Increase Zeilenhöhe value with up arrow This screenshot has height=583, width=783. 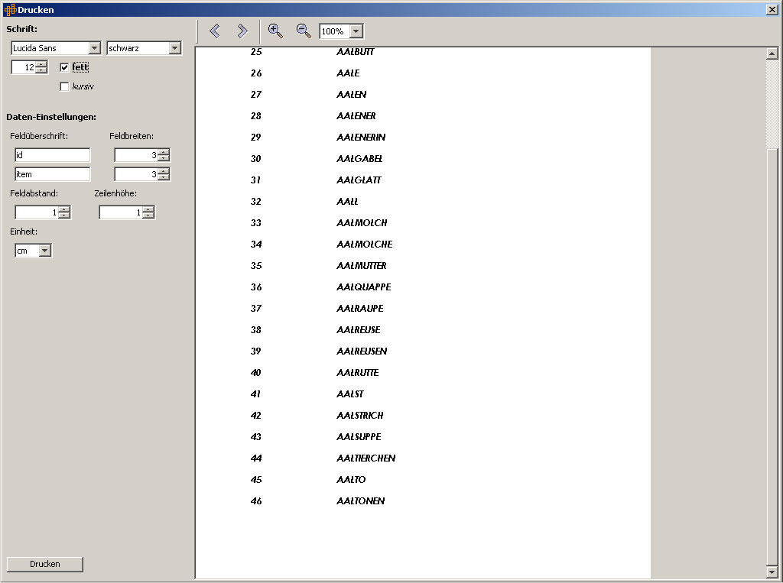coord(148,209)
